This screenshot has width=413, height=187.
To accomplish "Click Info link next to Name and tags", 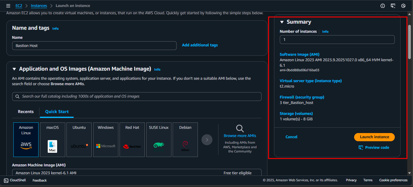I will (56, 28).
